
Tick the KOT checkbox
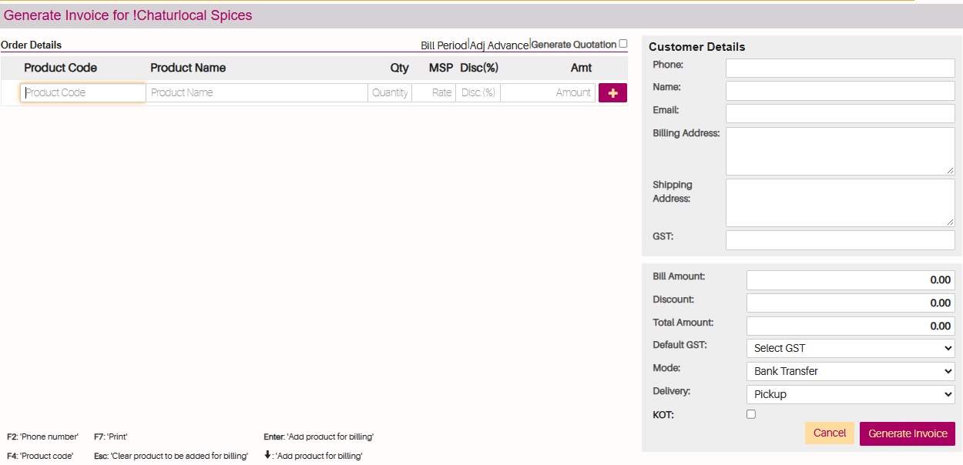point(751,414)
